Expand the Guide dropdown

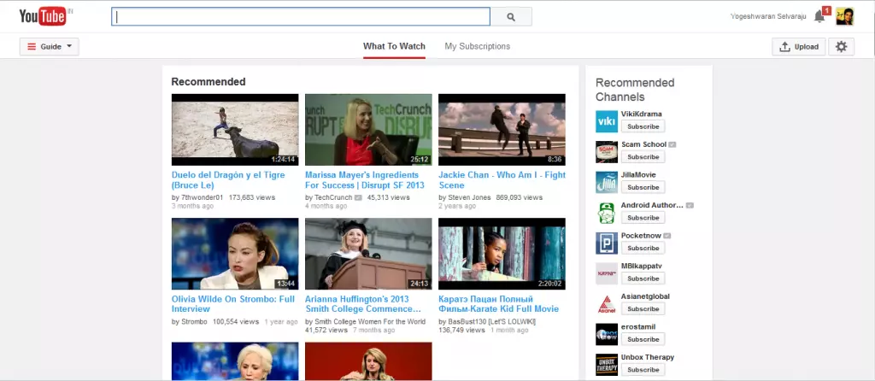coord(49,47)
